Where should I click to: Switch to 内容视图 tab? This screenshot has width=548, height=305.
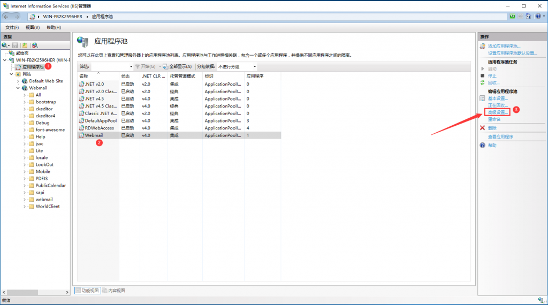113,291
